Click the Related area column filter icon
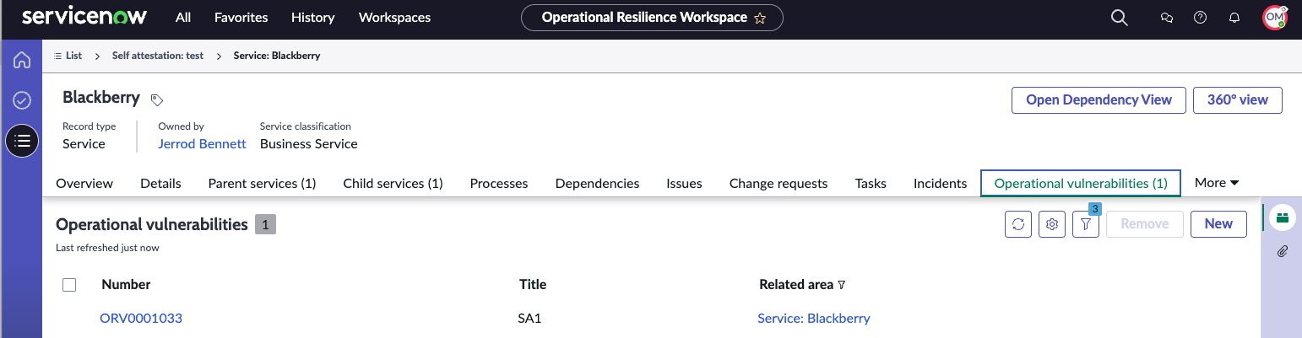Screen dimensions: 1302x338 pyautogui.click(x=841, y=285)
